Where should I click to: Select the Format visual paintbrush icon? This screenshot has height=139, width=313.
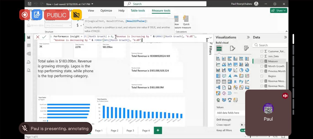(x=232, y=48)
